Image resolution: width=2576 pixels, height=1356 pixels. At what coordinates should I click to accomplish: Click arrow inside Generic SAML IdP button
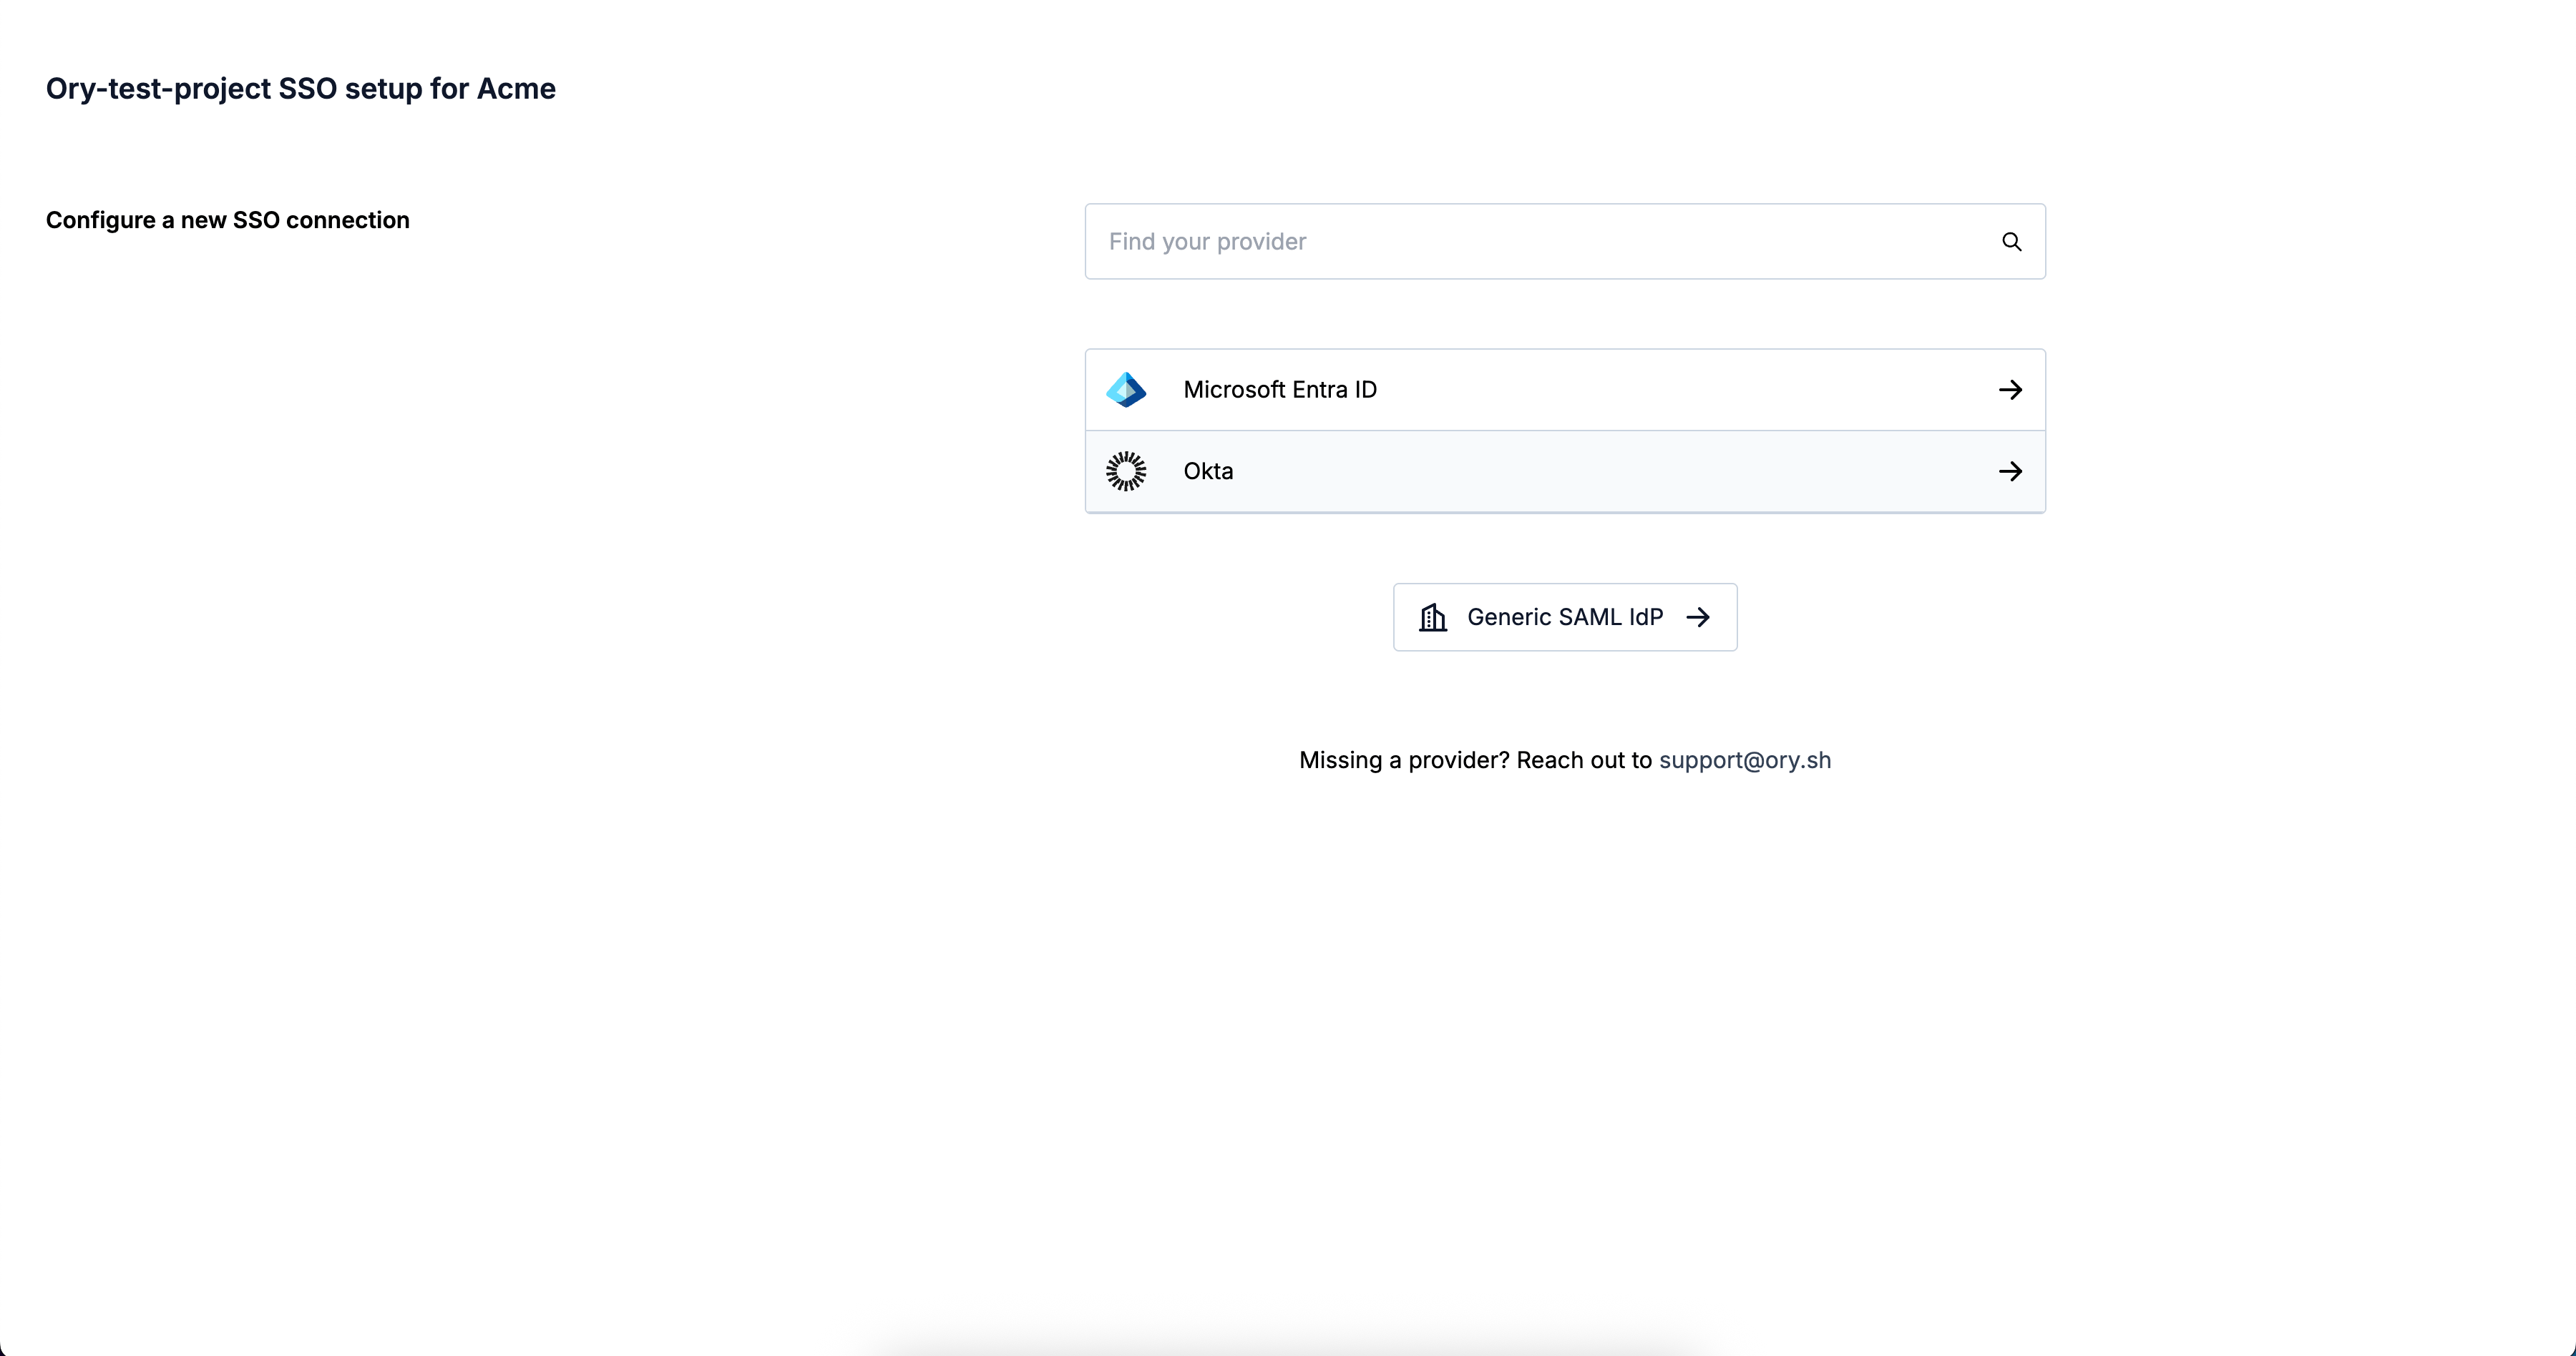[x=1698, y=617]
